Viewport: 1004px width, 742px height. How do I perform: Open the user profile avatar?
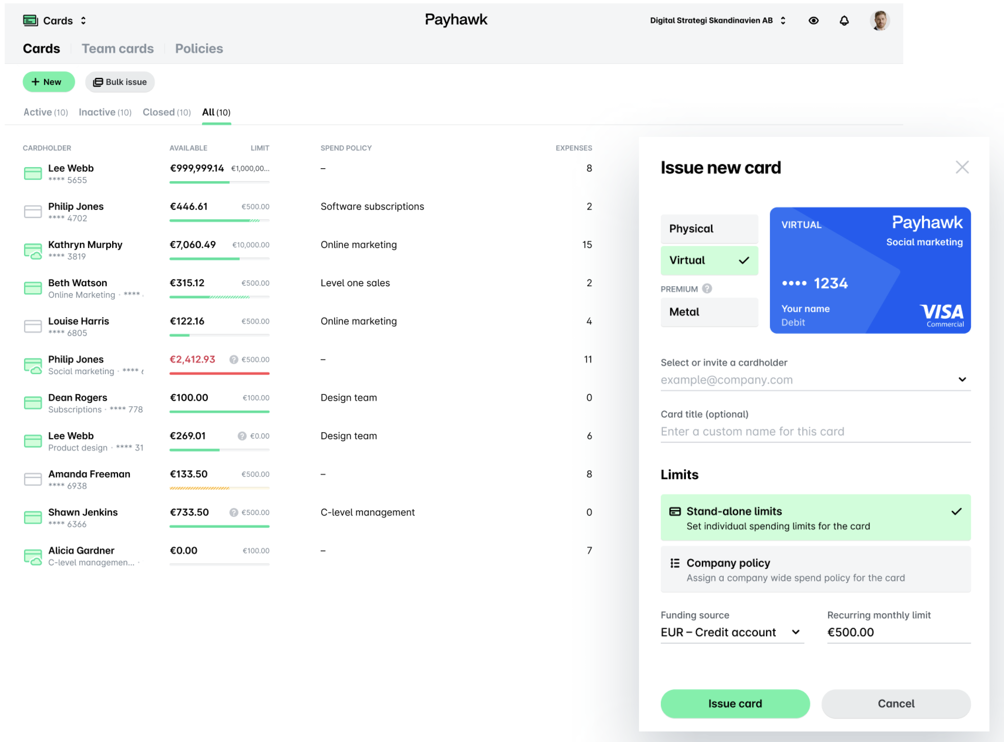[880, 21]
